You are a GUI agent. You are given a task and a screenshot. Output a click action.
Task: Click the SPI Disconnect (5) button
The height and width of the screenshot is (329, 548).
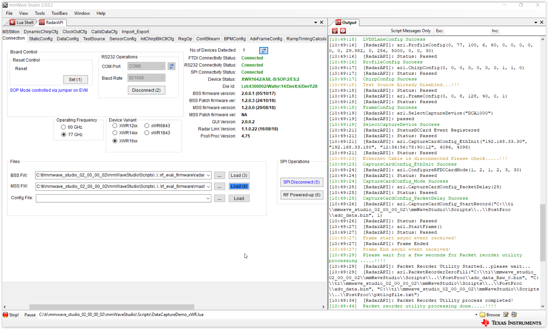click(301, 182)
